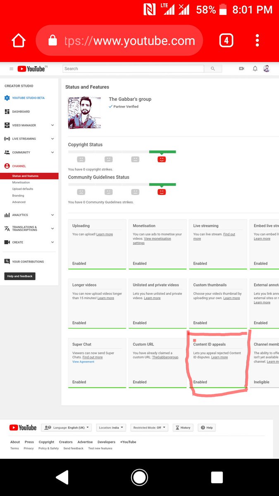The width and height of the screenshot is (279, 496).
Task: Open the Location: India dropdown
Action: click(111, 428)
